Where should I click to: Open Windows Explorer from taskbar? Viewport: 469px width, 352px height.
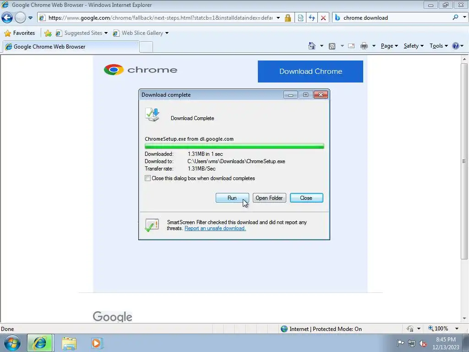pyautogui.click(x=69, y=343)
